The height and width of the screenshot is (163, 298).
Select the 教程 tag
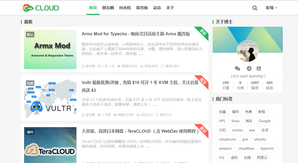(262, 112)
